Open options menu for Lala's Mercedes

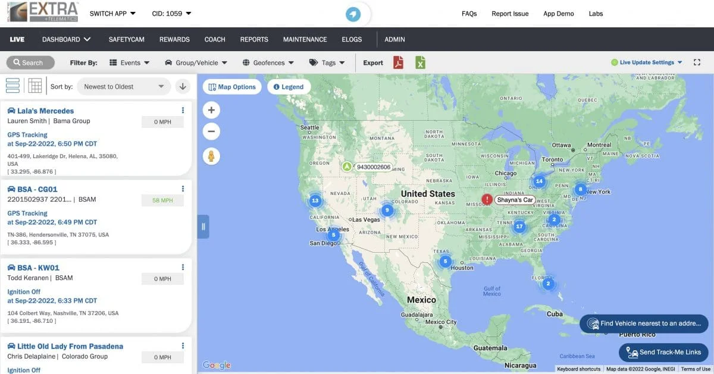(x=183, y=111)
